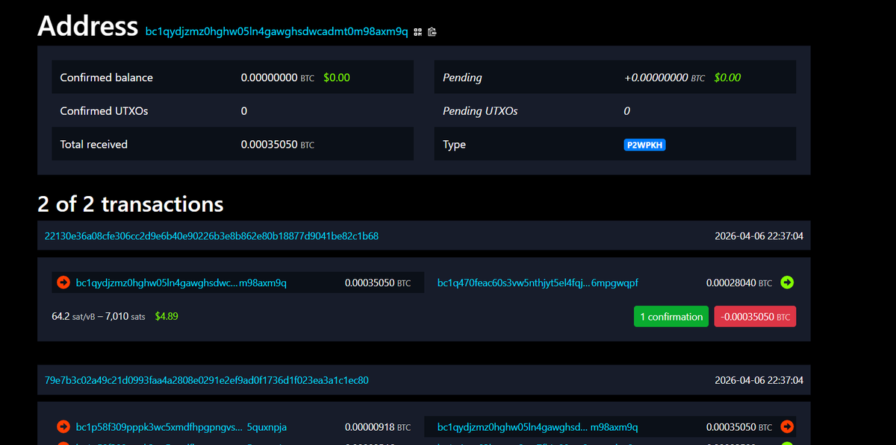The height and width of the screenshot is (445, 896).
Task: Click the Confirmed balance label
Action: click(107, 78)
